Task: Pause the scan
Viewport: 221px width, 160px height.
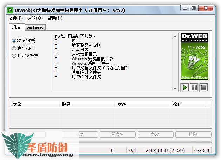Action: coord(194,88)
